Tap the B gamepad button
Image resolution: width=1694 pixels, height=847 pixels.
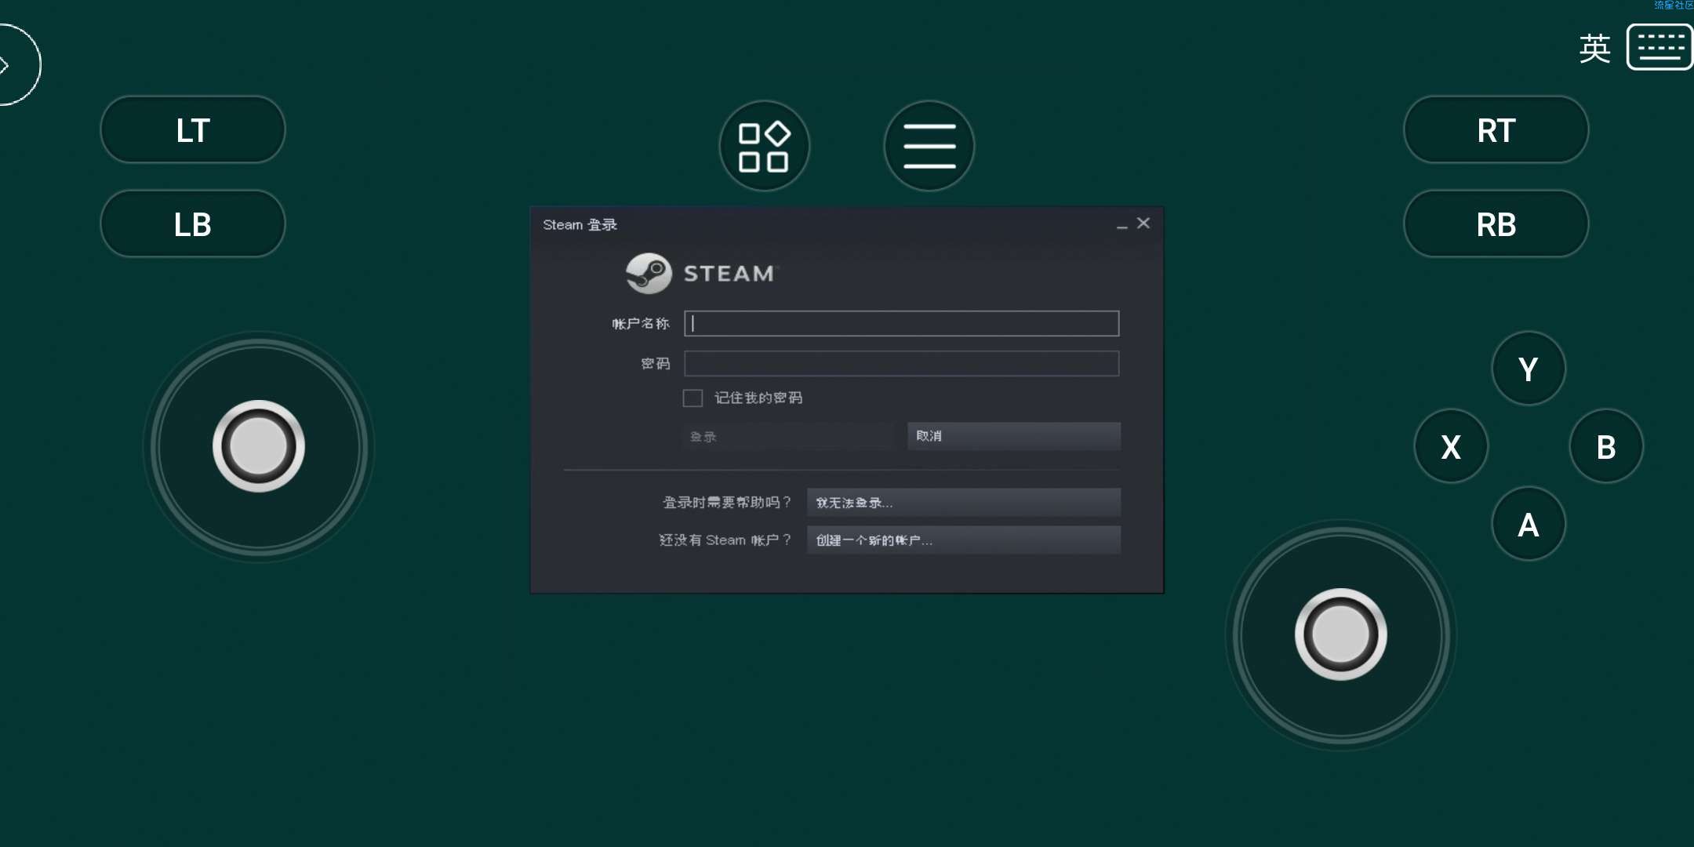pyautogui.click(x=1605, y=446)
